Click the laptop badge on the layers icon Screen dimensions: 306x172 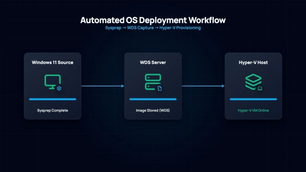260,88
